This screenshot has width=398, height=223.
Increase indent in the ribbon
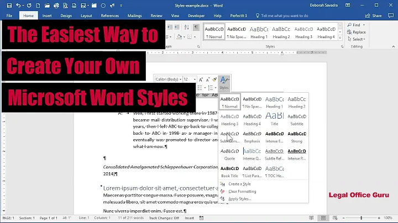177,27
